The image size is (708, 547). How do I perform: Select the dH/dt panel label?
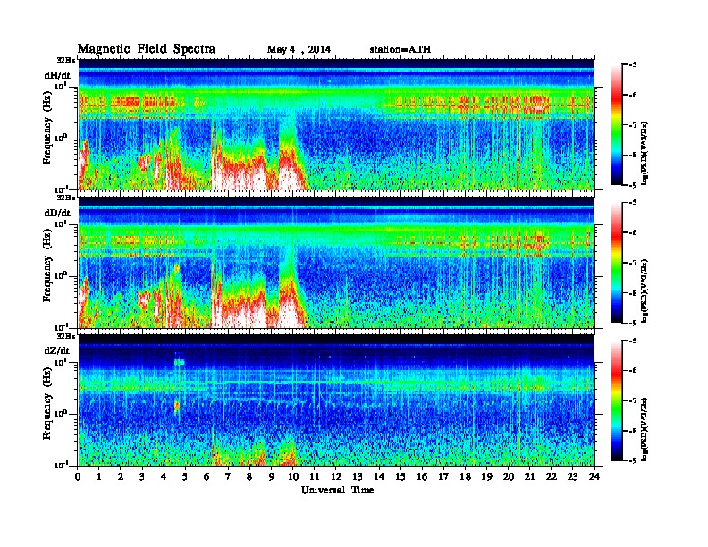coord(57,75)
